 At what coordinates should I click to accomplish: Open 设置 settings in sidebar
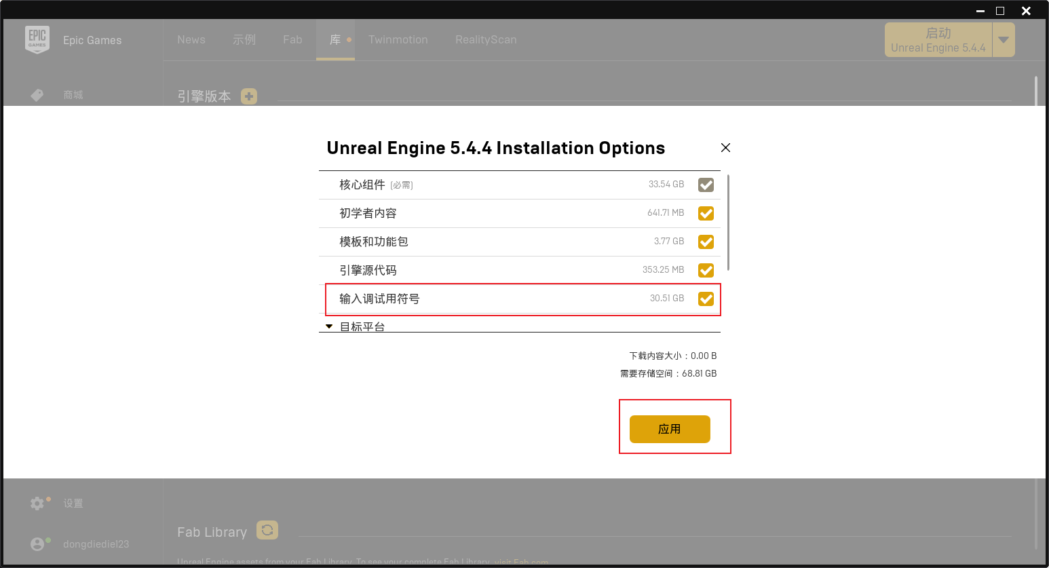[x=73, y=504]
